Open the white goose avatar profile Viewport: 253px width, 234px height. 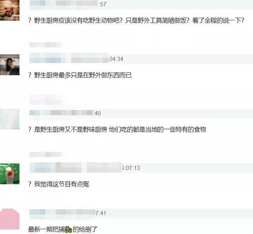(9, 174)
